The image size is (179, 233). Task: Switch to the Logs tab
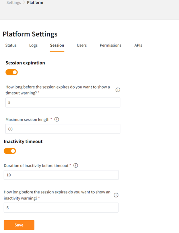point(33,45)
